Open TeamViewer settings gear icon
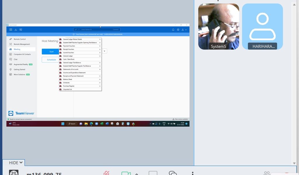 [x=178, y=29]
